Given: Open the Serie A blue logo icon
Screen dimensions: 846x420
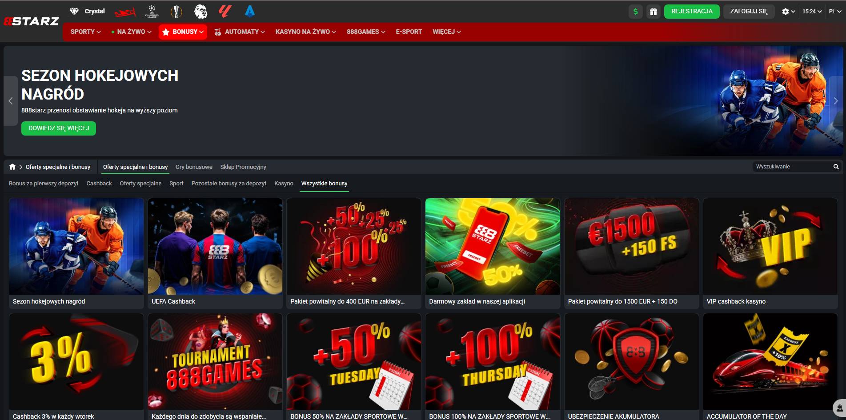Looking at the screenshot, I should coord(250,12).
